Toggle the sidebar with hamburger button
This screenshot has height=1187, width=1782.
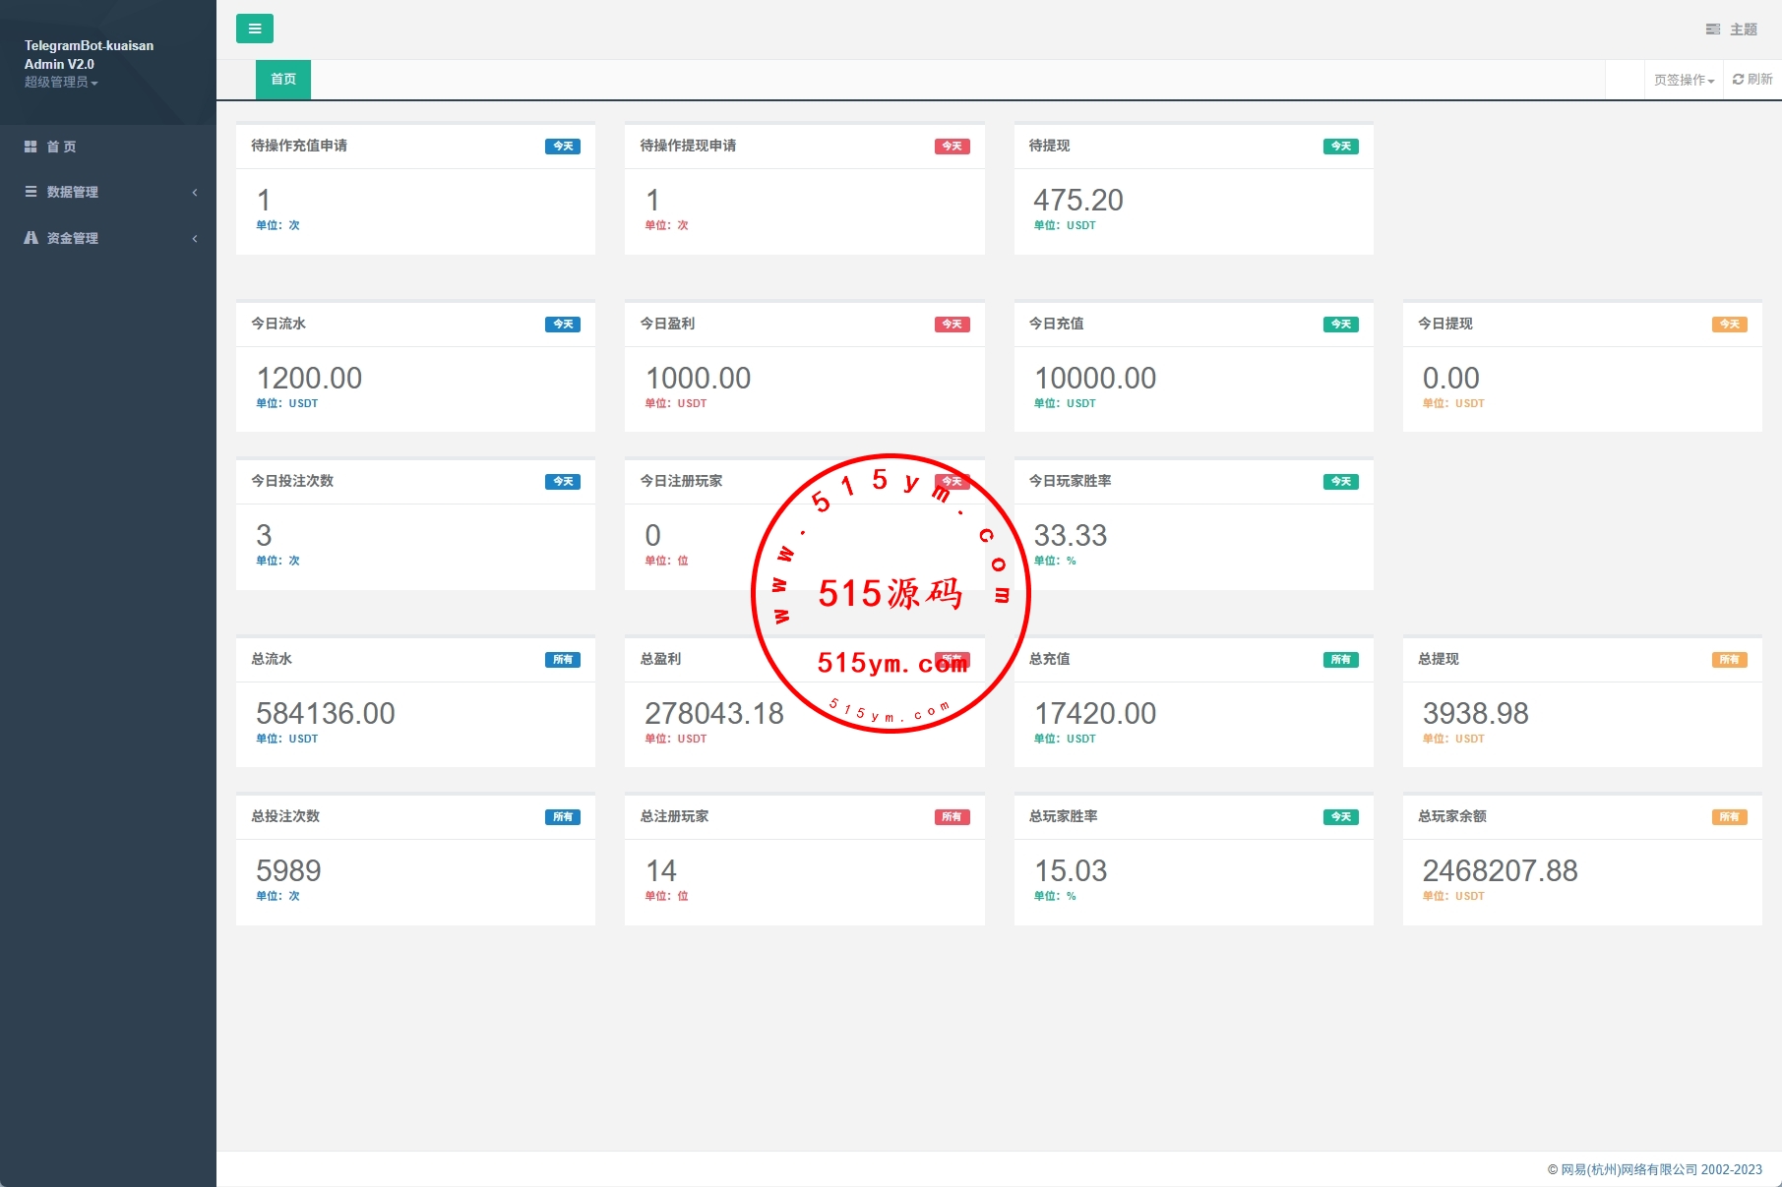(x=254, y=29)
